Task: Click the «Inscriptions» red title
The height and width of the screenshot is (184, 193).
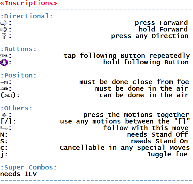Action: [29, 3]
